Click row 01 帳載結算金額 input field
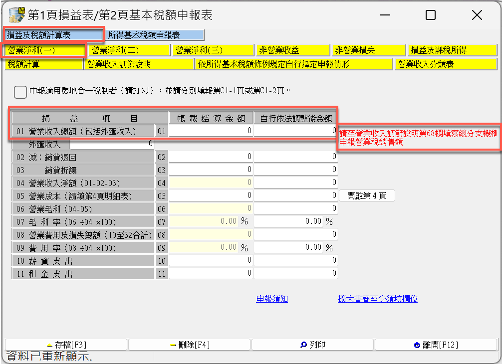 (211, 131)
